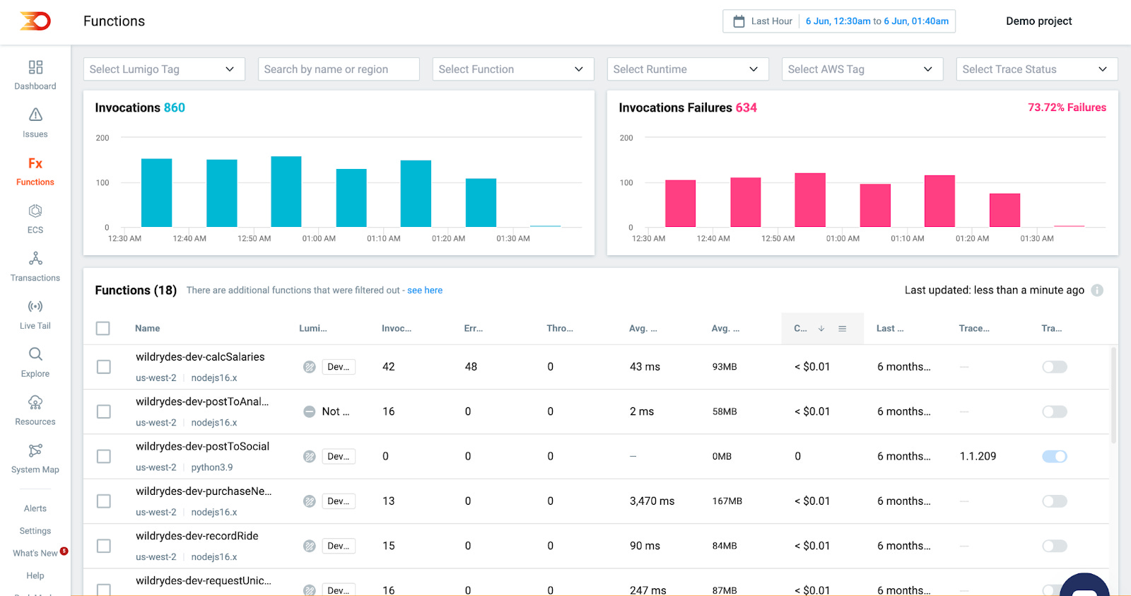Open the Select Lumigo Tag dropdown

click(x=164, y=69)
